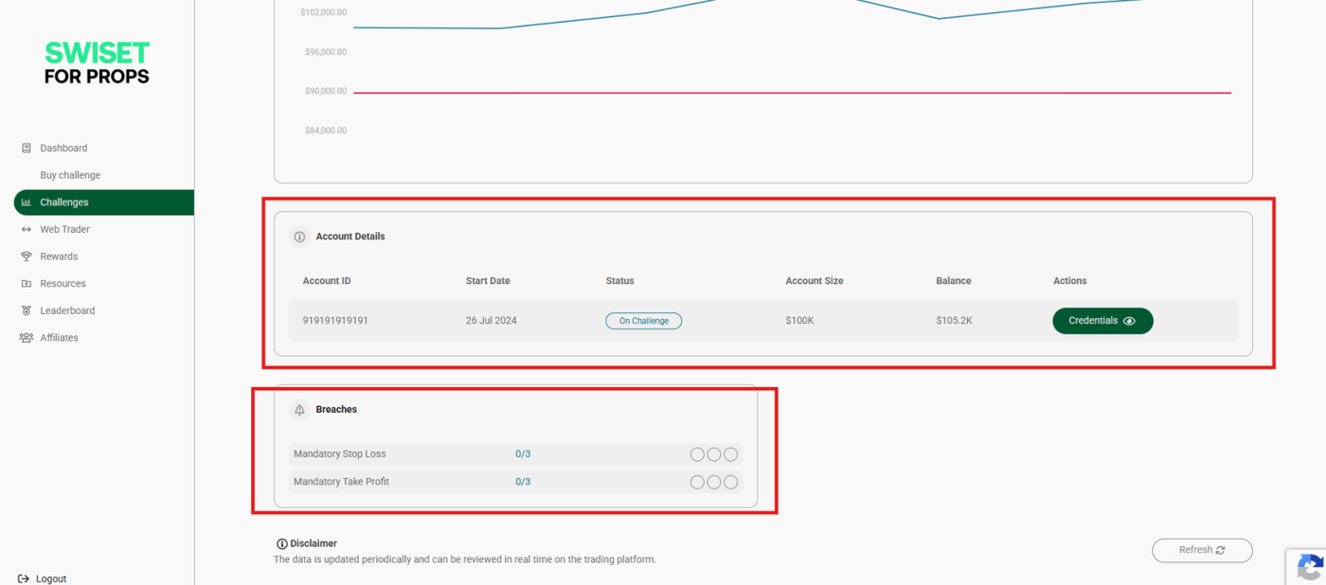Click the Account Details info icon
The image size is (1326, 585).
(x=299, y=237)
